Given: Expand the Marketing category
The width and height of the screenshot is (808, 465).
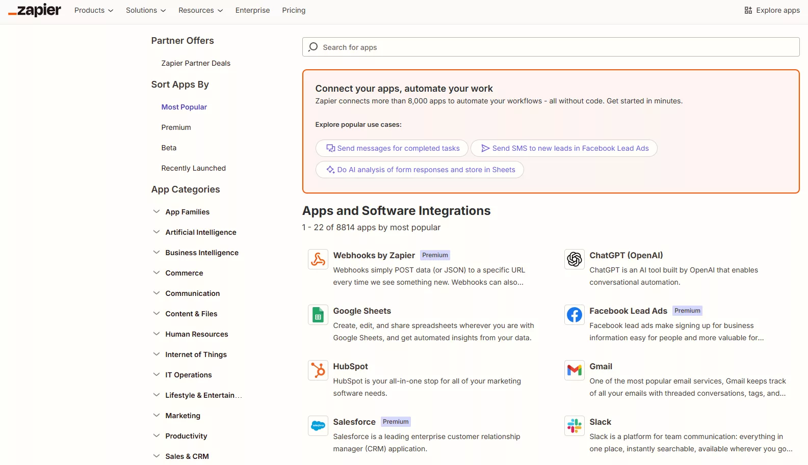Looking at the screenshot, I should [x=157, y=416].
